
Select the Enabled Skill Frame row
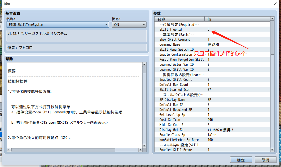tap(212, 150)
